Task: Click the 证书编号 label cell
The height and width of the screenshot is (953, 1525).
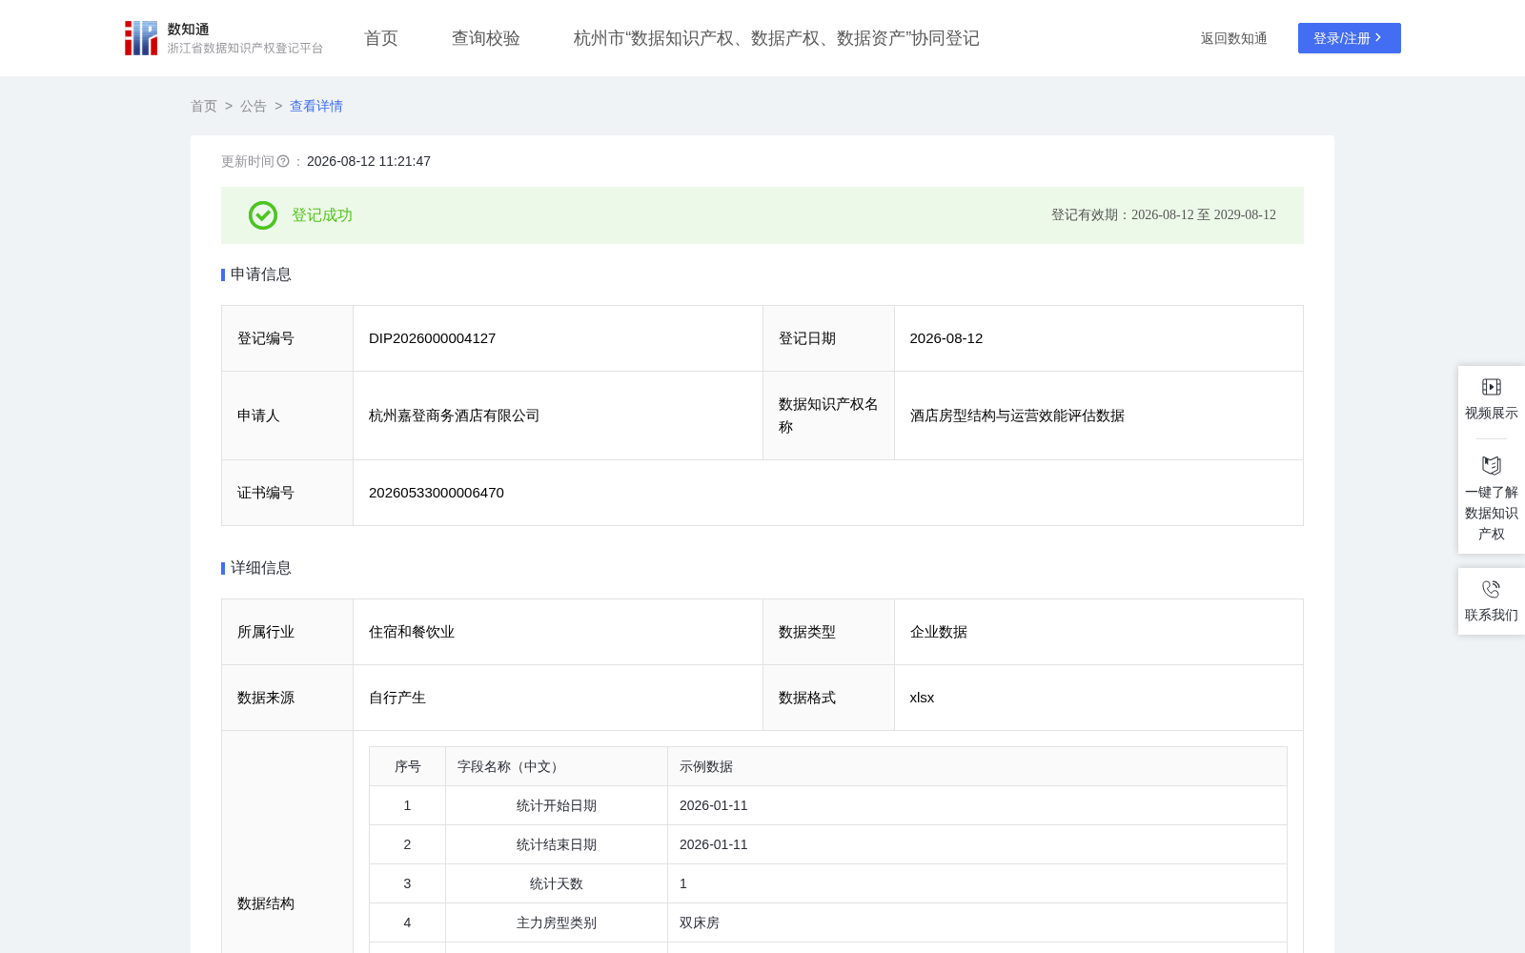Action: click(288, 493)
